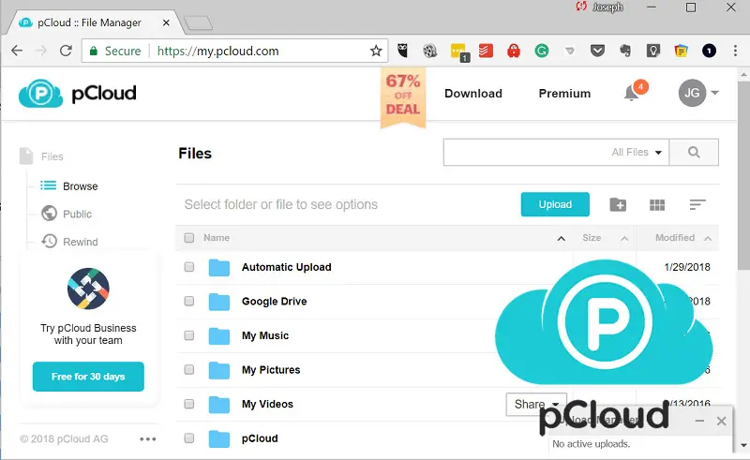750x460 pixels.
Task: Open the notifications bell
Action: click(x=632, y=93)
